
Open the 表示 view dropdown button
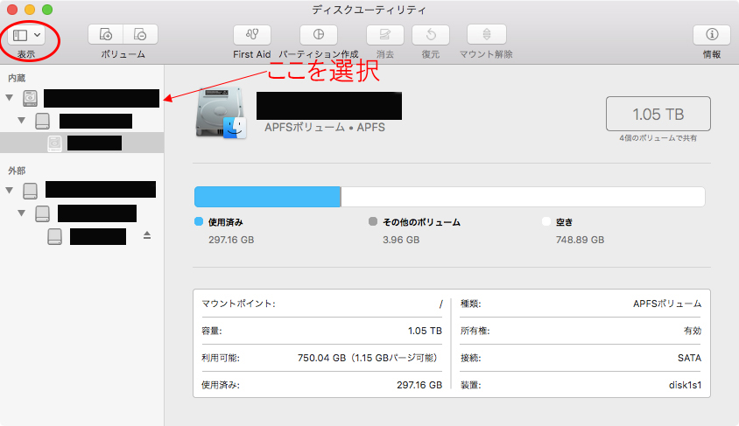[x=27, y=35]
